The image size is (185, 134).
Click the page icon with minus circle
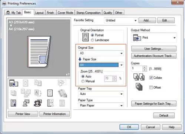click(50, 103)
